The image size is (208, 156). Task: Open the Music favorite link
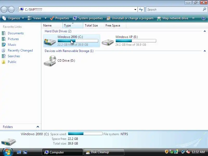point(12,45)
